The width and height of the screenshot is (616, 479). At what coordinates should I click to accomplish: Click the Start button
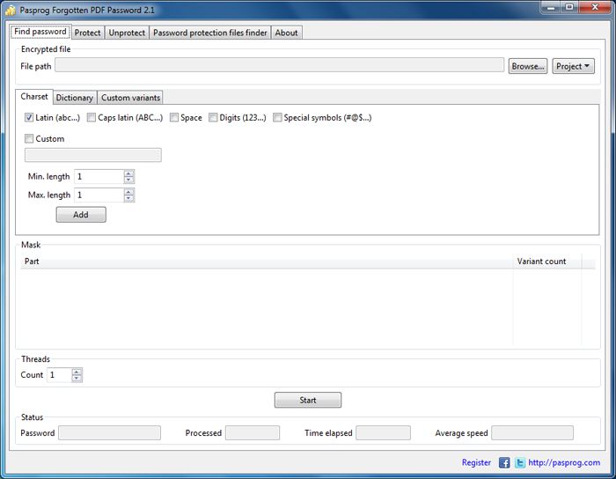pyautogui.click(x=308, y=400)
